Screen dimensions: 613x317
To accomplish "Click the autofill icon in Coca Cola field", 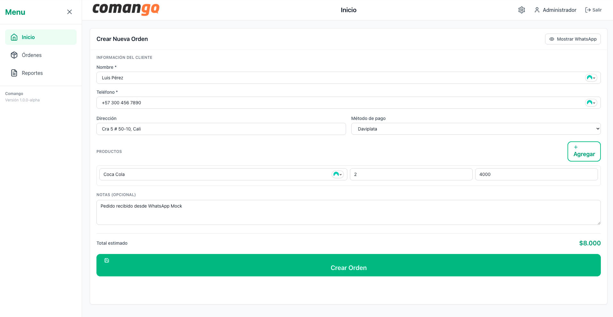I will pyautogui.click(x=337, y=174).
